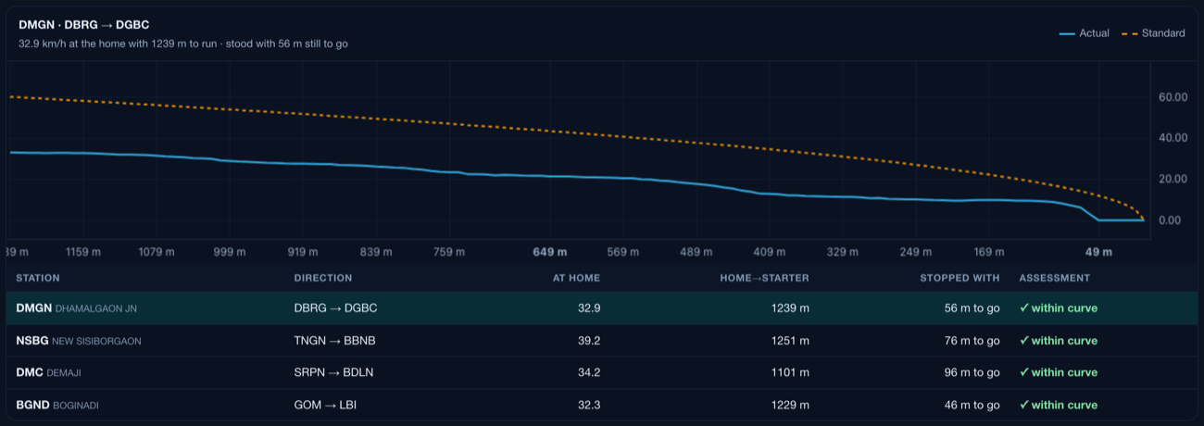Sort by the STATION column header

[x=38, y=278]
